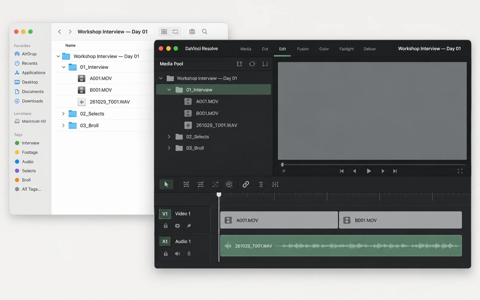Click the sort icon at the Media Pool header's right end

coord(265,64)
